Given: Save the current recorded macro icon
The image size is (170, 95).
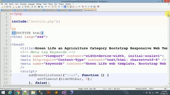Looking at the screenshot, I should tap(95, 7).
